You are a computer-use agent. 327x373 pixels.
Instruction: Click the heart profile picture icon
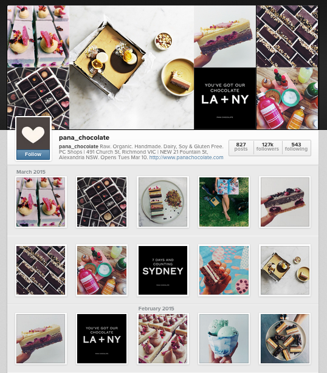(x=33, y=134)
